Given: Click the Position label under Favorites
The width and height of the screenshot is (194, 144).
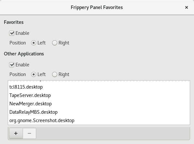Looking at the screenshot, I should click(x=17, y=43).
